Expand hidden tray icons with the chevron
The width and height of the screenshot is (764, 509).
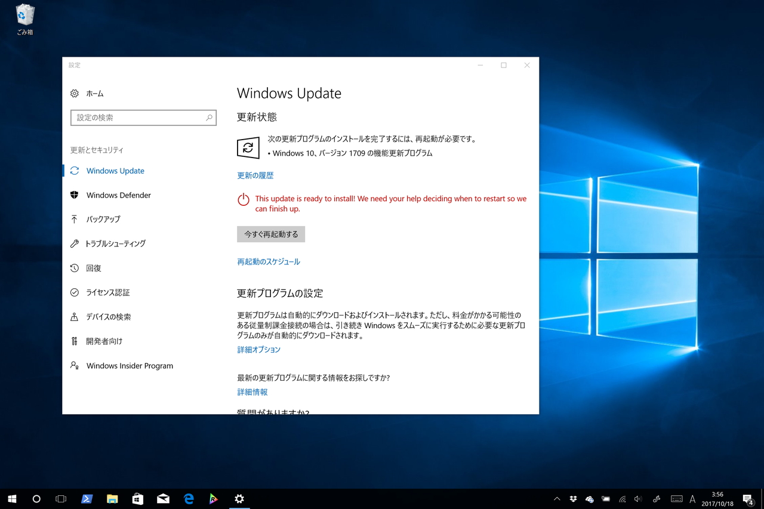[x=556, y=499]
